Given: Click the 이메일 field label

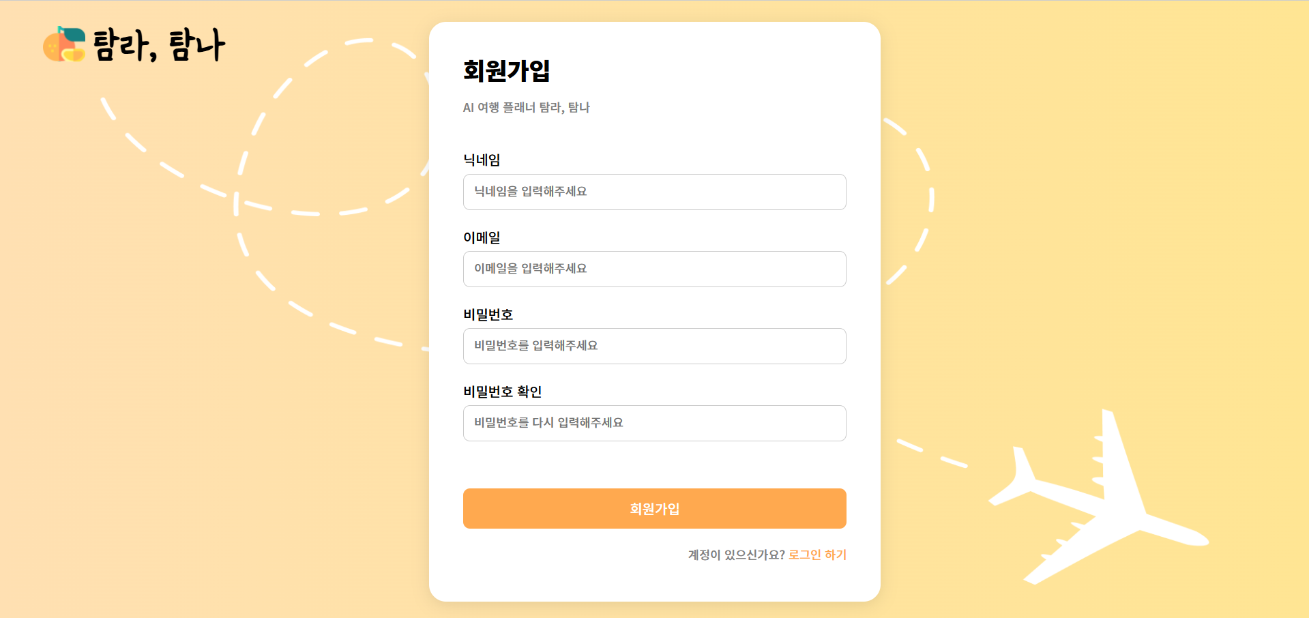Looking at the screenshot, I should pos(482,237).
